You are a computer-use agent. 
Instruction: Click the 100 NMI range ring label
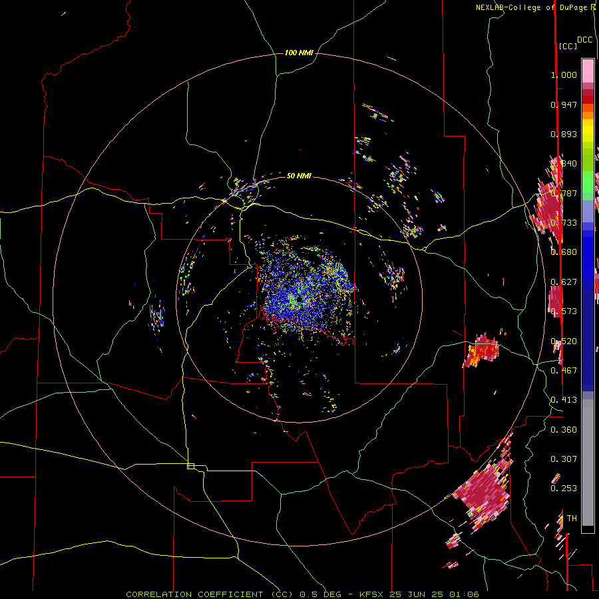tap(299, 53)
